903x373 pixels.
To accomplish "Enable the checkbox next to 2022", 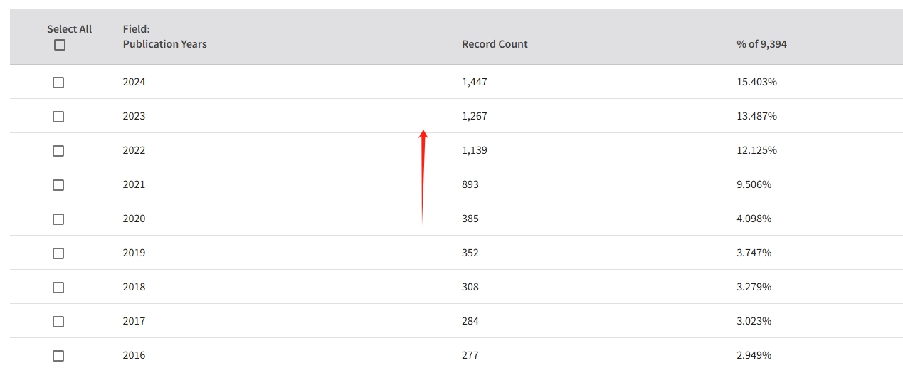I will point(58,151).
